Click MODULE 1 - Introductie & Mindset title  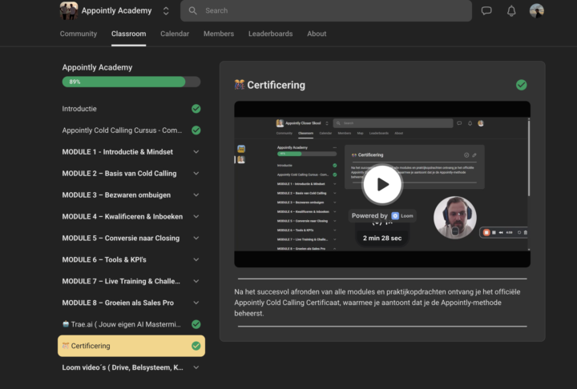(117, 152)
